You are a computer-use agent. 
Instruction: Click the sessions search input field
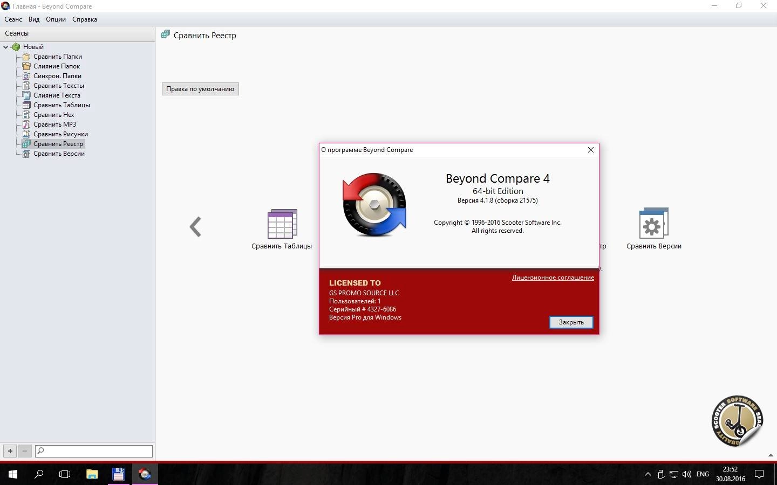tap(94, 451)
